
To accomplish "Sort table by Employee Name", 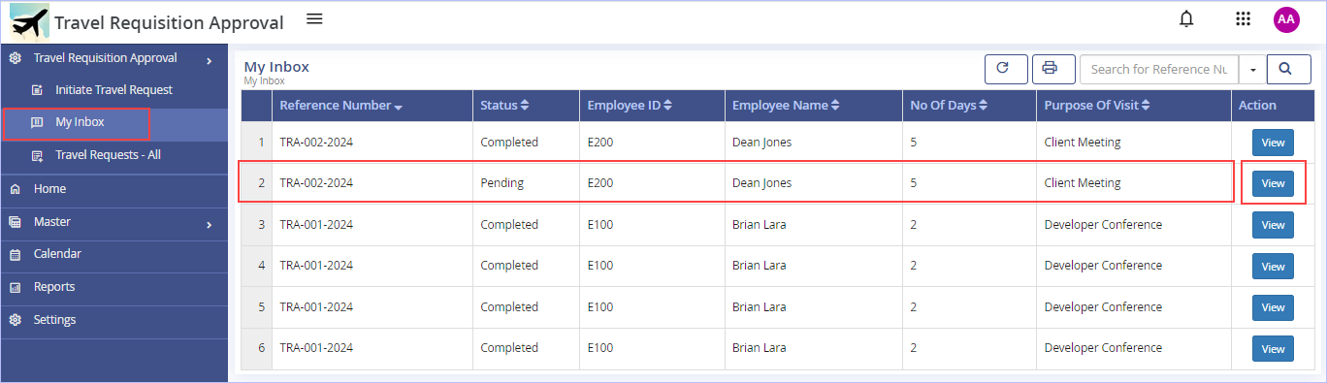I will [x=786, y=106].
